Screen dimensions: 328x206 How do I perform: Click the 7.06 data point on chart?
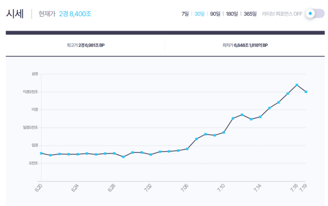(187, 149)
